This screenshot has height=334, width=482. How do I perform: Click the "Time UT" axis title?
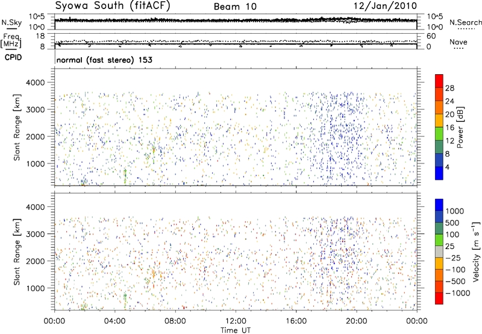[236, 330]
